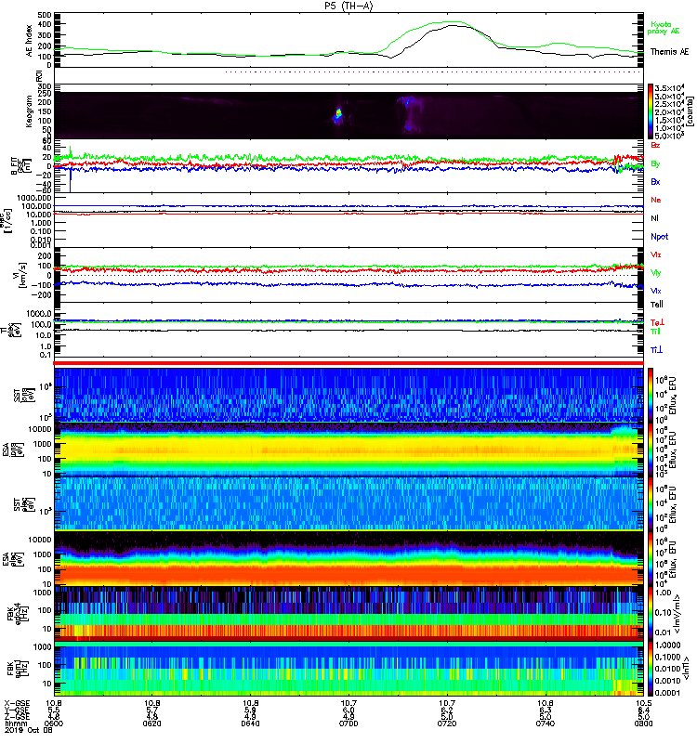697x743 pixels.
Task: Select the blue "Bx" legend label
Action: coord(655,182)
